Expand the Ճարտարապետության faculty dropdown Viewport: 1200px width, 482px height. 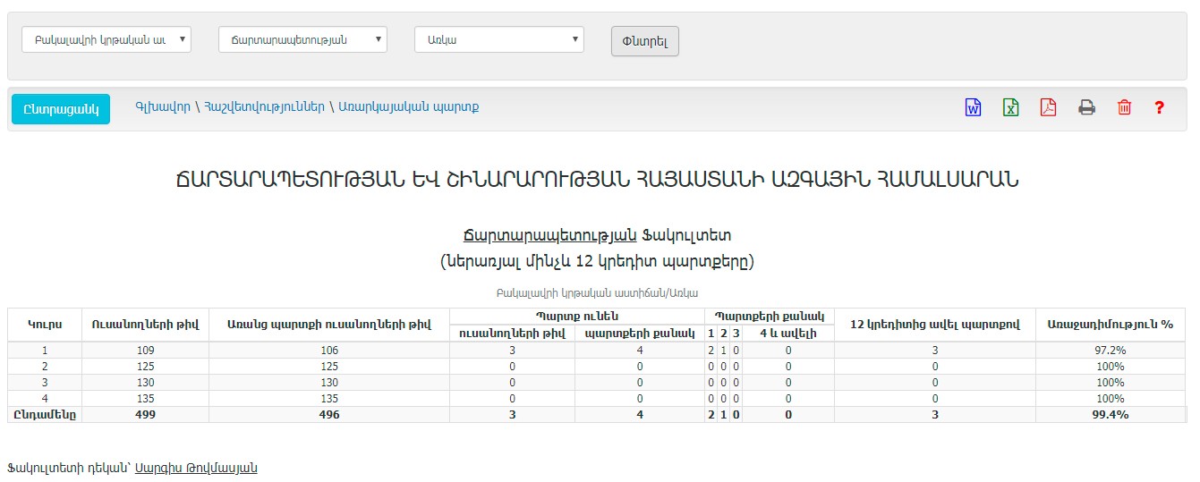[x=302, y=39]
